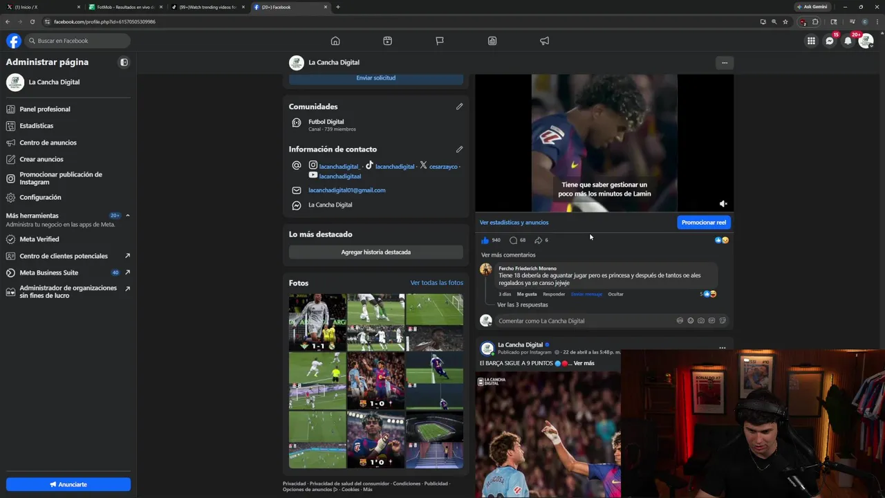Hide Fercho's comment with Ocultar
Screen dimensions: 885x498
[x=615, y=294]
